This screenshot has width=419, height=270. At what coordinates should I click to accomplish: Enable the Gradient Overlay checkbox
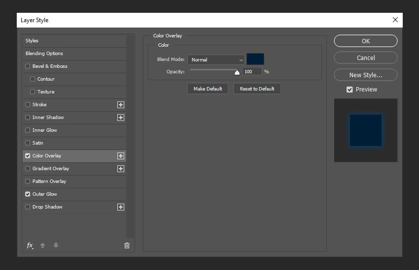[28, 169]
